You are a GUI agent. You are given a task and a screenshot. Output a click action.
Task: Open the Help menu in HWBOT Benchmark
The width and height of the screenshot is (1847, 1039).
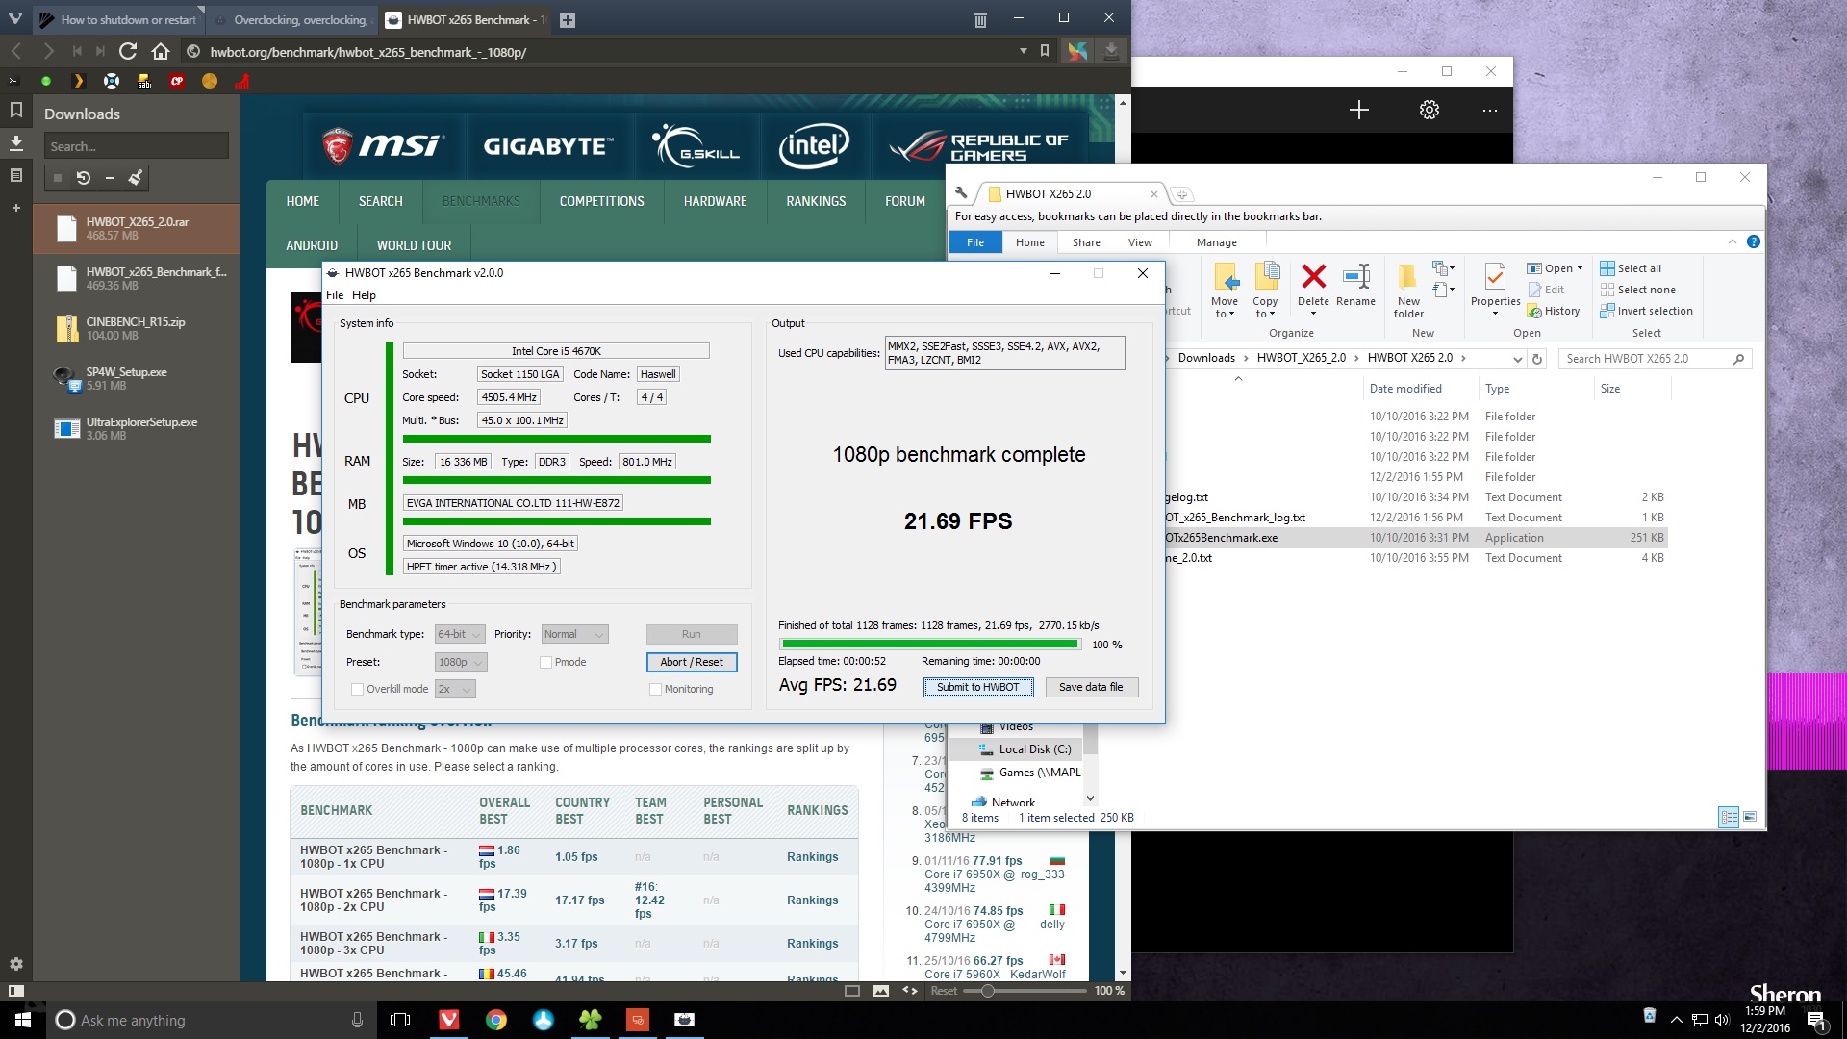(x=364, y=295)
